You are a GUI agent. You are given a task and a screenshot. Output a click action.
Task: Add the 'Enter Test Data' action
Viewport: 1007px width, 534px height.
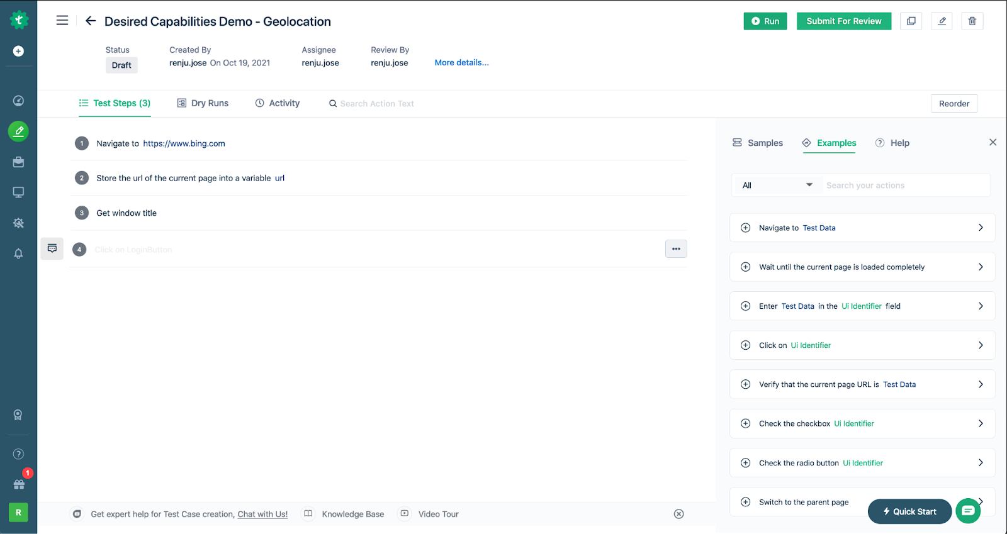pos(746,306)
